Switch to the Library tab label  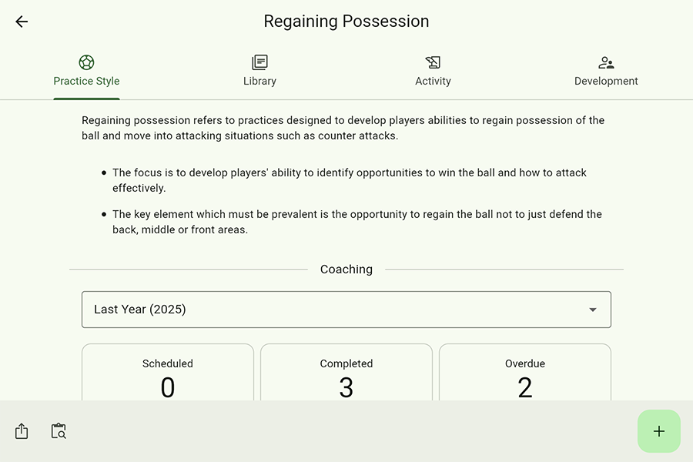coord(259,81)
